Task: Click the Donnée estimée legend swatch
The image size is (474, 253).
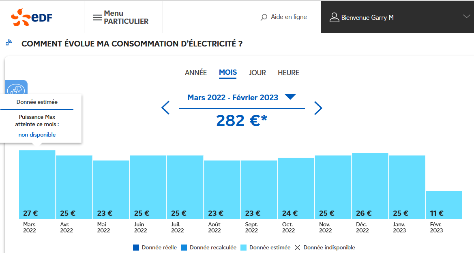Action: point(243,247)
